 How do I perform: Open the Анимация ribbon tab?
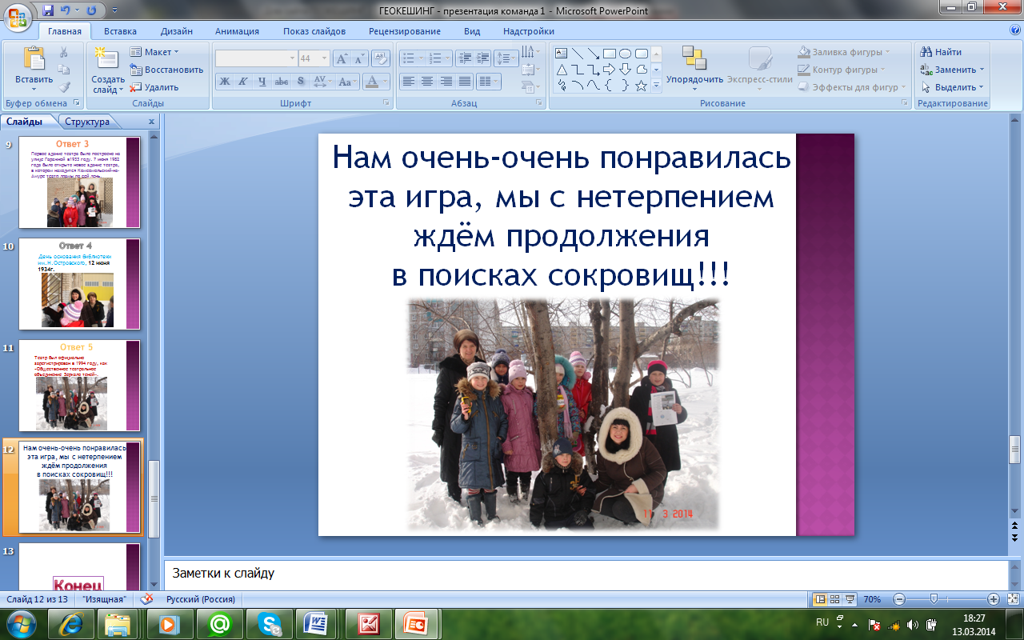[x=237, y=31]
